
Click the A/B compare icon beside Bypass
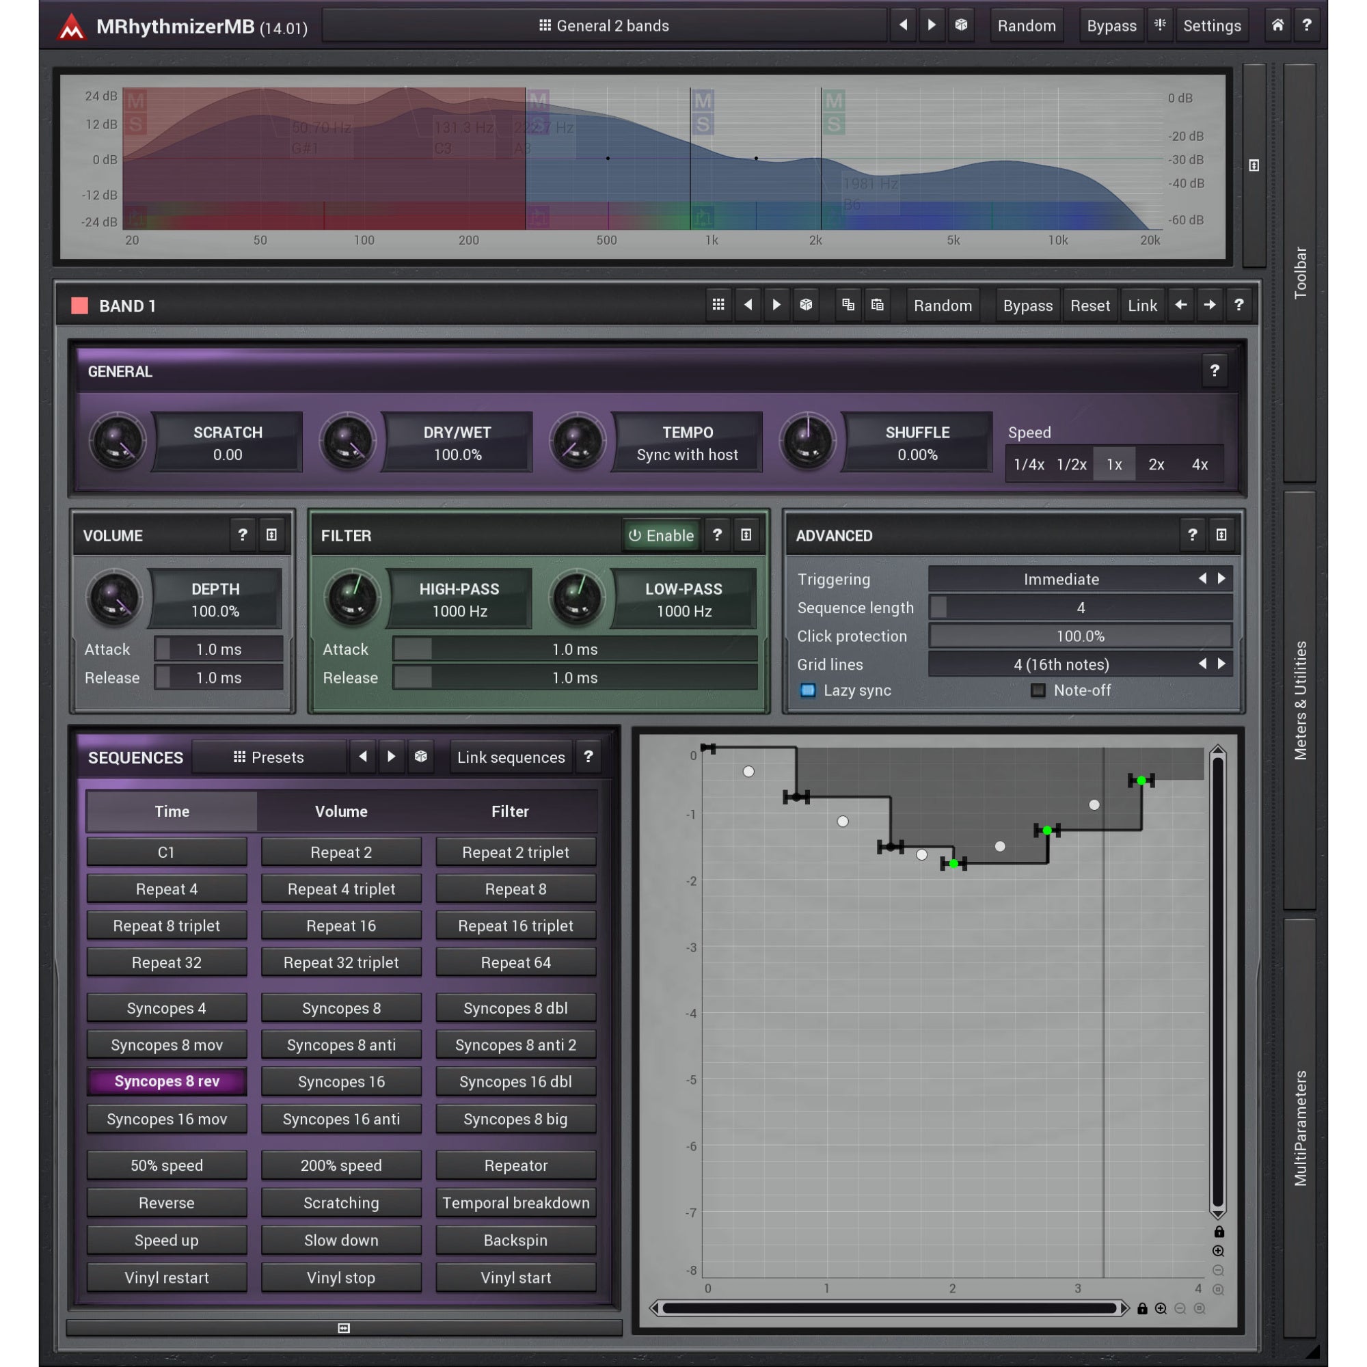1160,25
